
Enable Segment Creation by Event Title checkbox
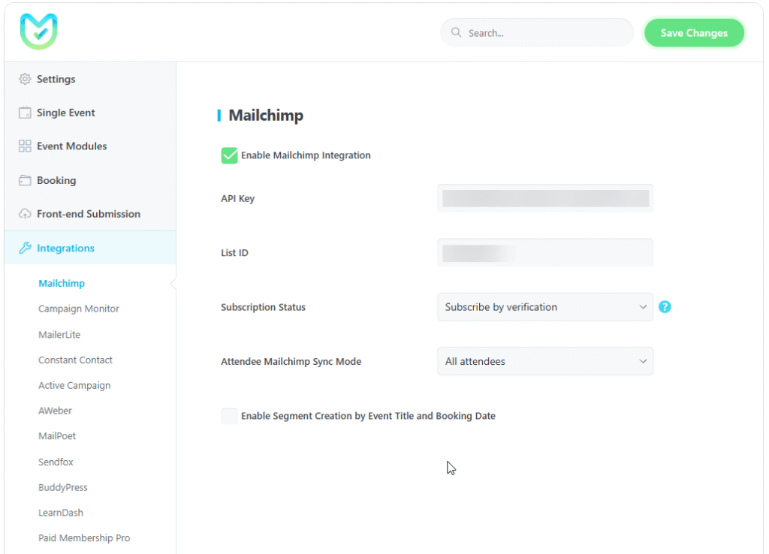(x=229, y=415)
